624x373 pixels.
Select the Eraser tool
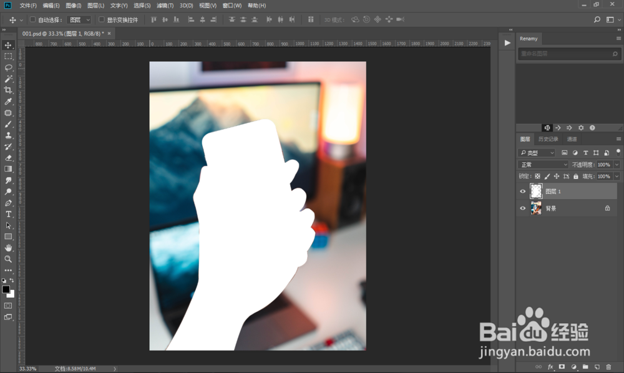click(x=8, y=158)
